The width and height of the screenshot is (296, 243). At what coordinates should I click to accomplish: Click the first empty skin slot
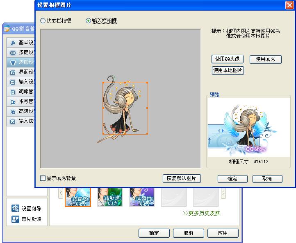174,197
